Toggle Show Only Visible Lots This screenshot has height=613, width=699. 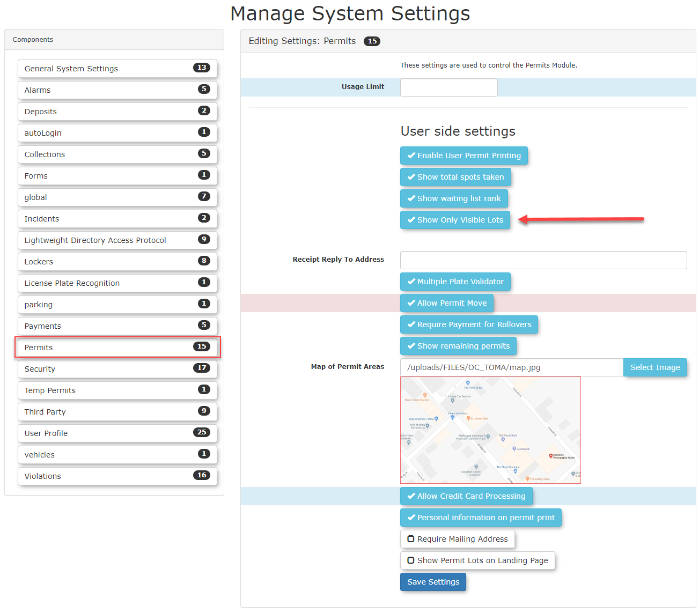(x=455, y=220)
